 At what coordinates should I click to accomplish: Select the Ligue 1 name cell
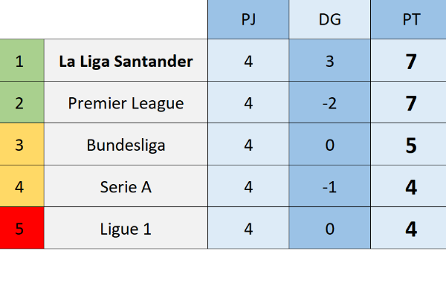tap(126, 229)
